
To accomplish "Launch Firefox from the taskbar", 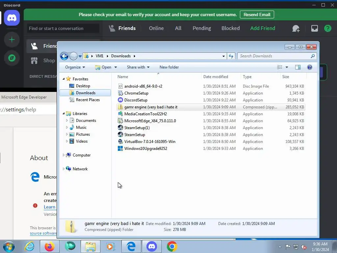I will pyautogui.click(x=49, y=246).
